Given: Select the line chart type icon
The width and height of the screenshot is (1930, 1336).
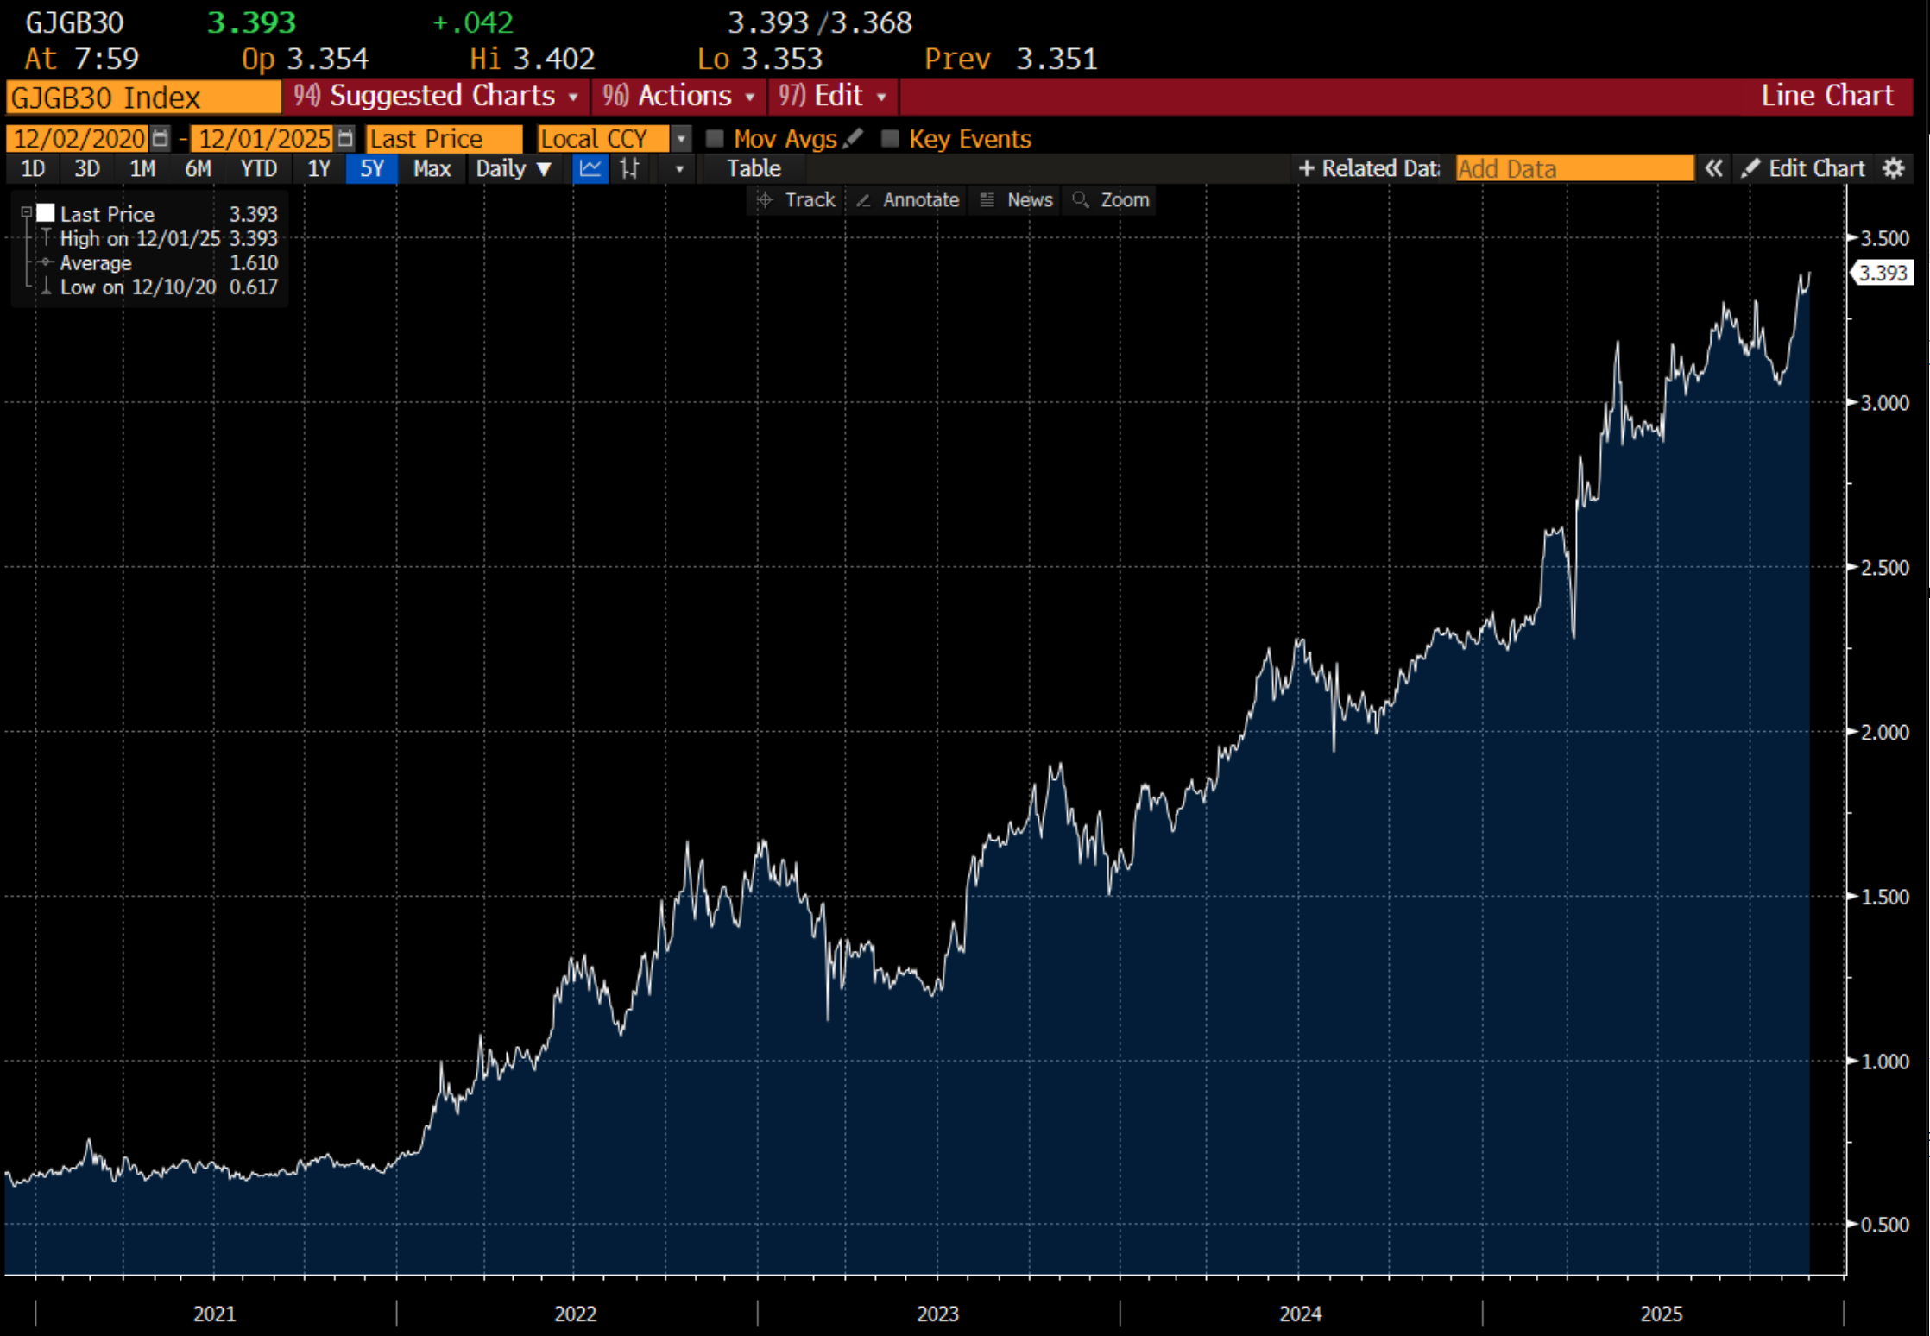Looking at the screenshot, I should point(590,168).
